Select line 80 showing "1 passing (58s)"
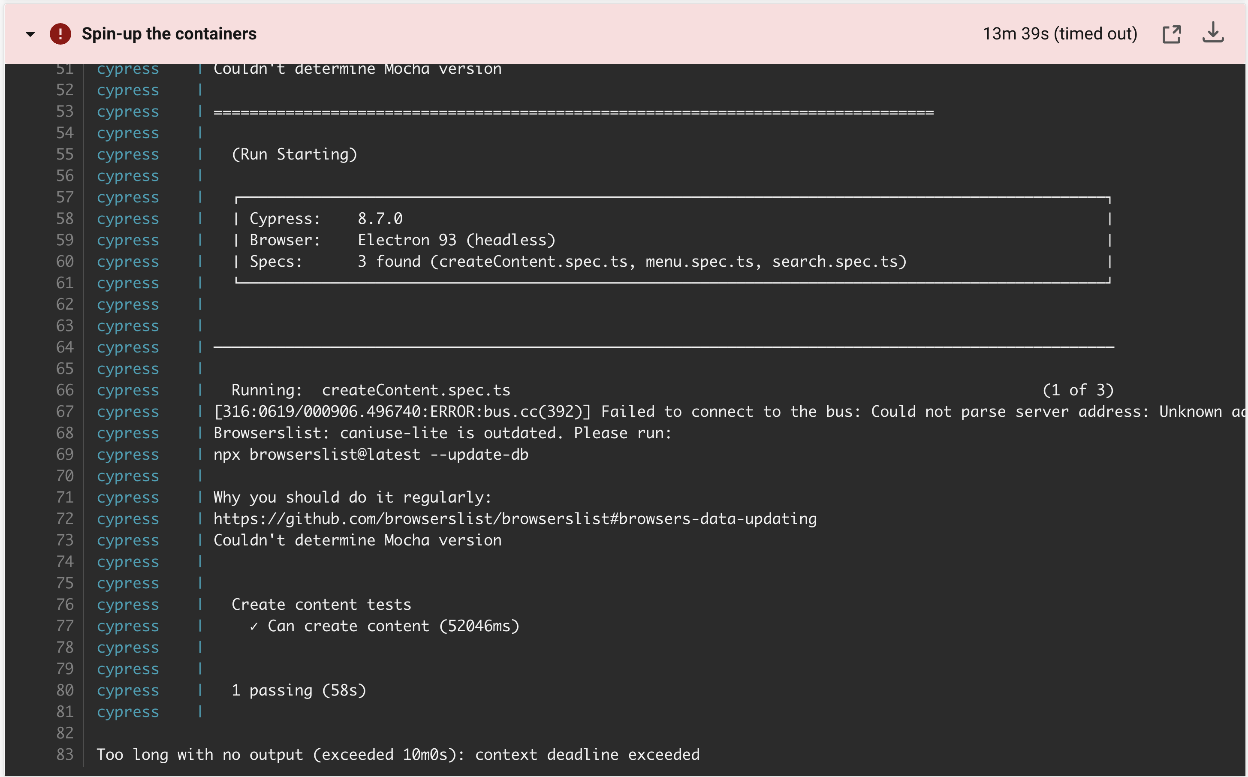 [x=65, y=690]
